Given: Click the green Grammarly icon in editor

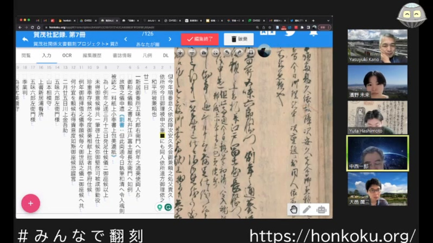Looking at the screenshot, I should click(168, 207).
